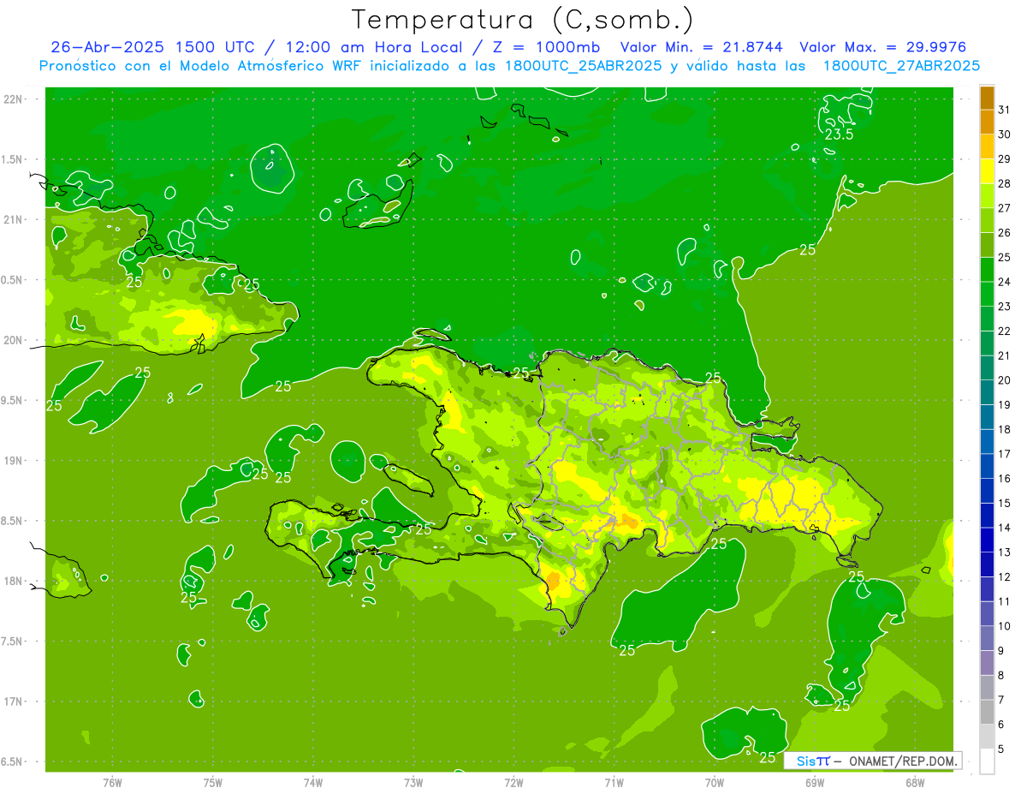Click the valid-until time "1800UTC_27ABR2025"
This screenshot has height=794, width=1027.
pos(901,66)
